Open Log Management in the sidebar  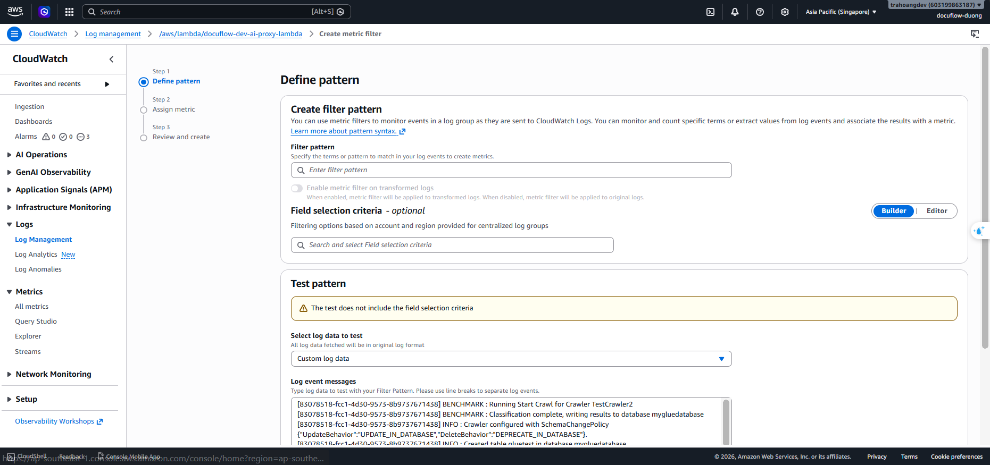43,240
